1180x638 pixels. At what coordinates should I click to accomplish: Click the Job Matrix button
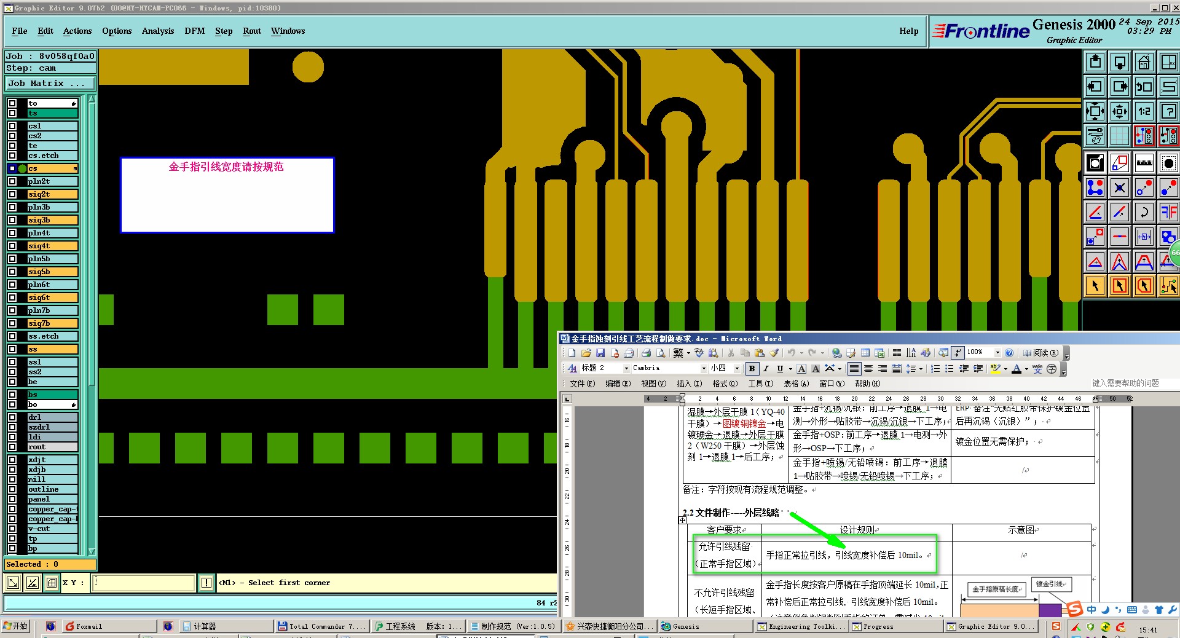(50, 84)
